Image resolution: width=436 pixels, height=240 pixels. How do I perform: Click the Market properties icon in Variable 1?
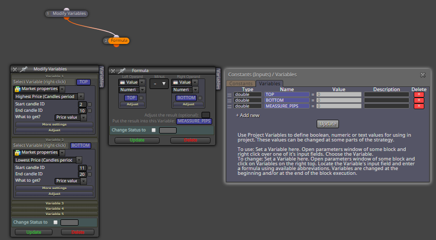[x=18, y=89]
